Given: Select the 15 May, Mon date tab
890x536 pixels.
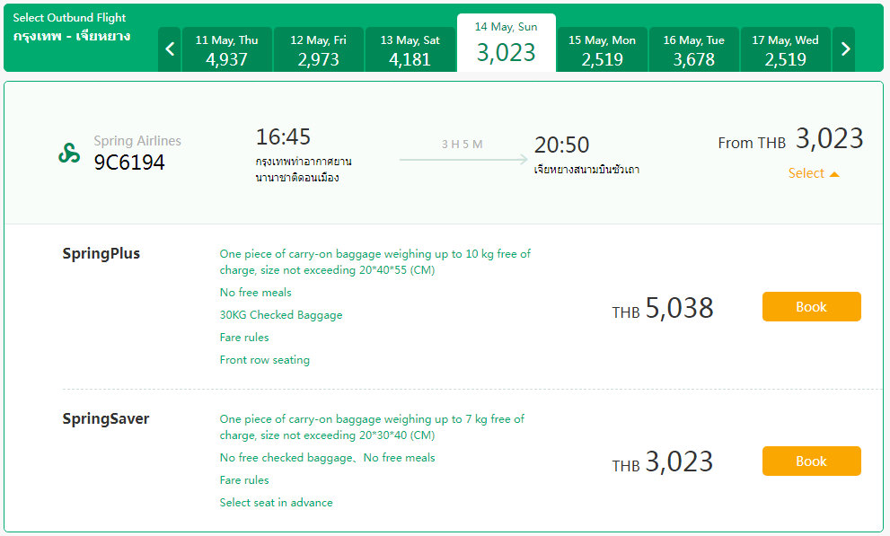Looking at the screenshot, I should point(603,49).
